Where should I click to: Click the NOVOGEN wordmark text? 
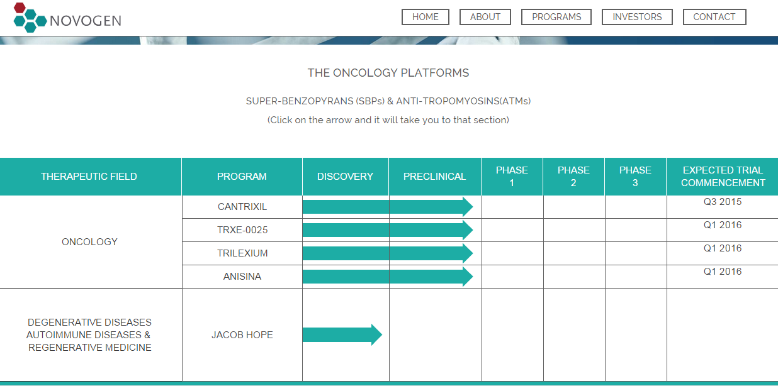(86, 21)
